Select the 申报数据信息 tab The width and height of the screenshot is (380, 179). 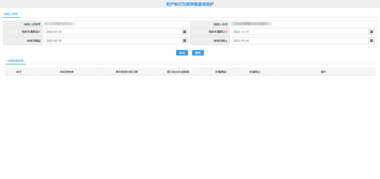tap(15, 61)
